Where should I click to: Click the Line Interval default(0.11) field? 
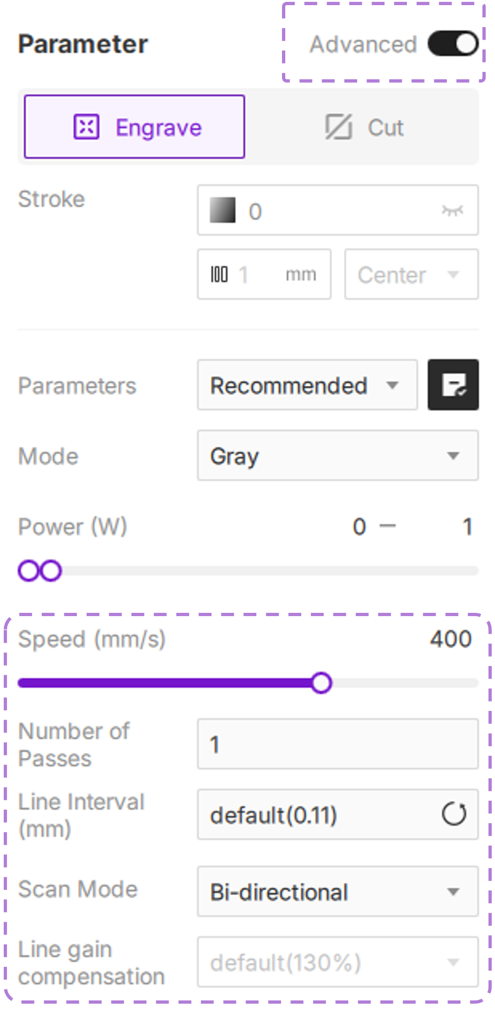click(x=317, y=814)
